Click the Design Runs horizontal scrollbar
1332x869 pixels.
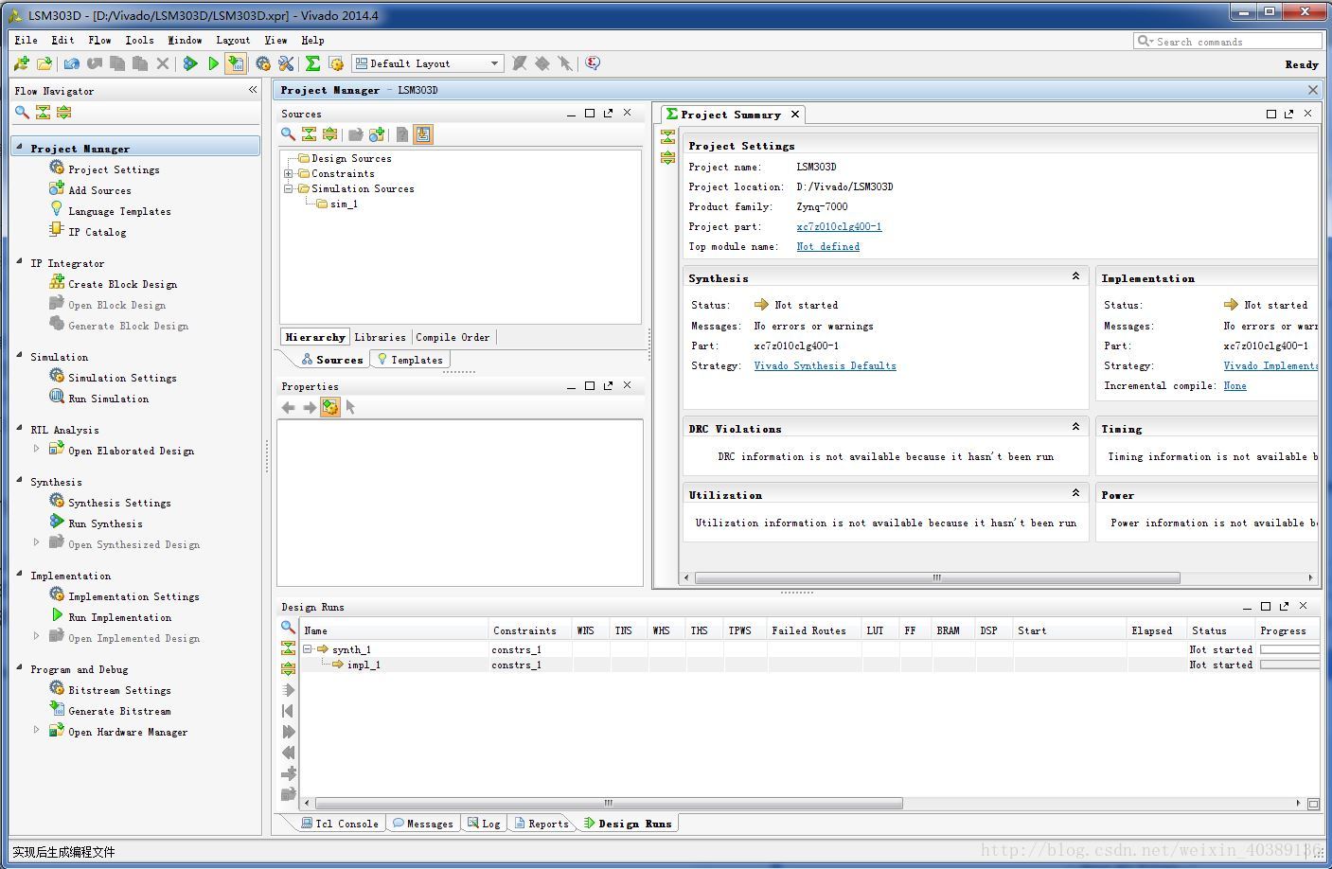(609, 803)
